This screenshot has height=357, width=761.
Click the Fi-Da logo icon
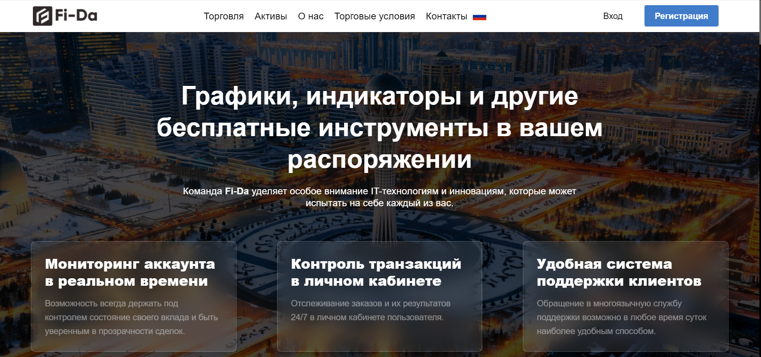(42, 16)
